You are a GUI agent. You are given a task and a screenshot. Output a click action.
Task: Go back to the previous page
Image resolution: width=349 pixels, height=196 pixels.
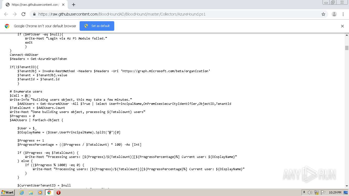pos(6,14)
